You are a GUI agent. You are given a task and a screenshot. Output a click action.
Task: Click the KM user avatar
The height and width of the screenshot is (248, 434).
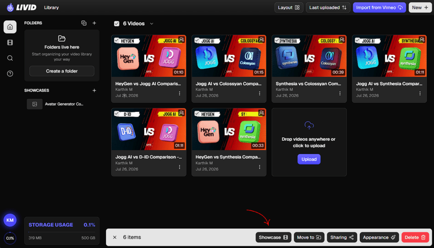10,220
